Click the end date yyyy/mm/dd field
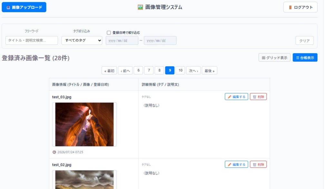The height and width of the screenshot is (189, 330). coord(160,41)
